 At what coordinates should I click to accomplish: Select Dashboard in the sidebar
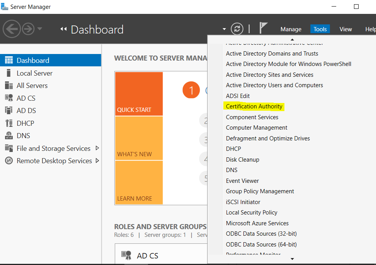(x=51, y=60)
